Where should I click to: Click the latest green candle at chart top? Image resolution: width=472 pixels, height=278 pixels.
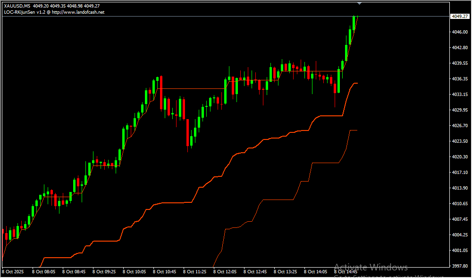354,23
